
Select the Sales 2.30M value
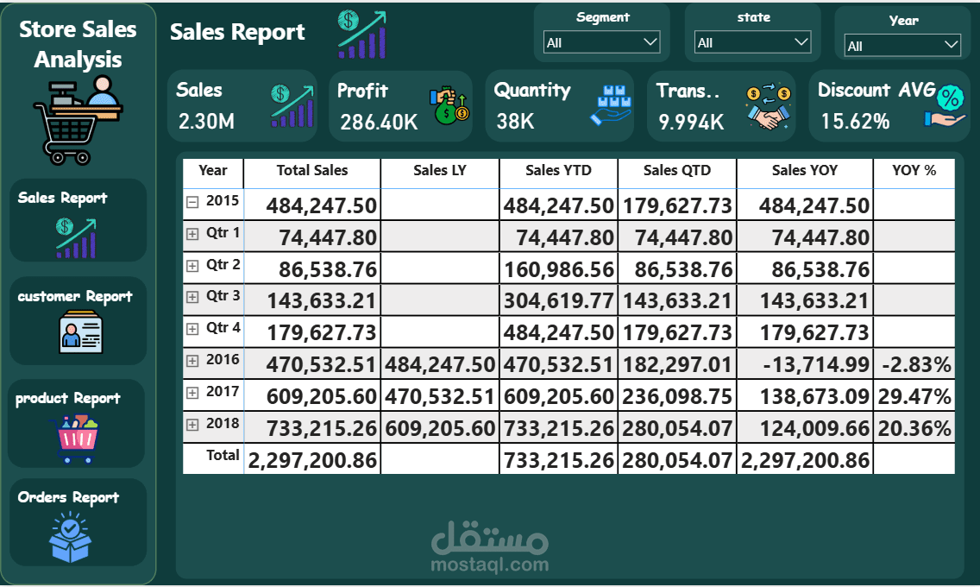[x=206, y=121]
